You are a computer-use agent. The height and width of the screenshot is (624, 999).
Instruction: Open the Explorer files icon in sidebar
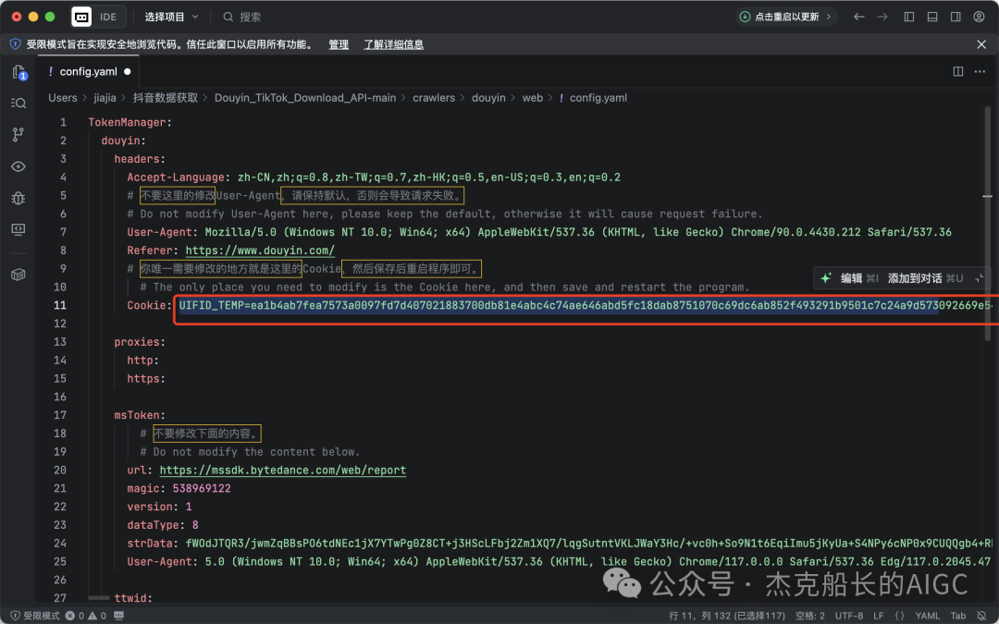[x=18, y=73]
